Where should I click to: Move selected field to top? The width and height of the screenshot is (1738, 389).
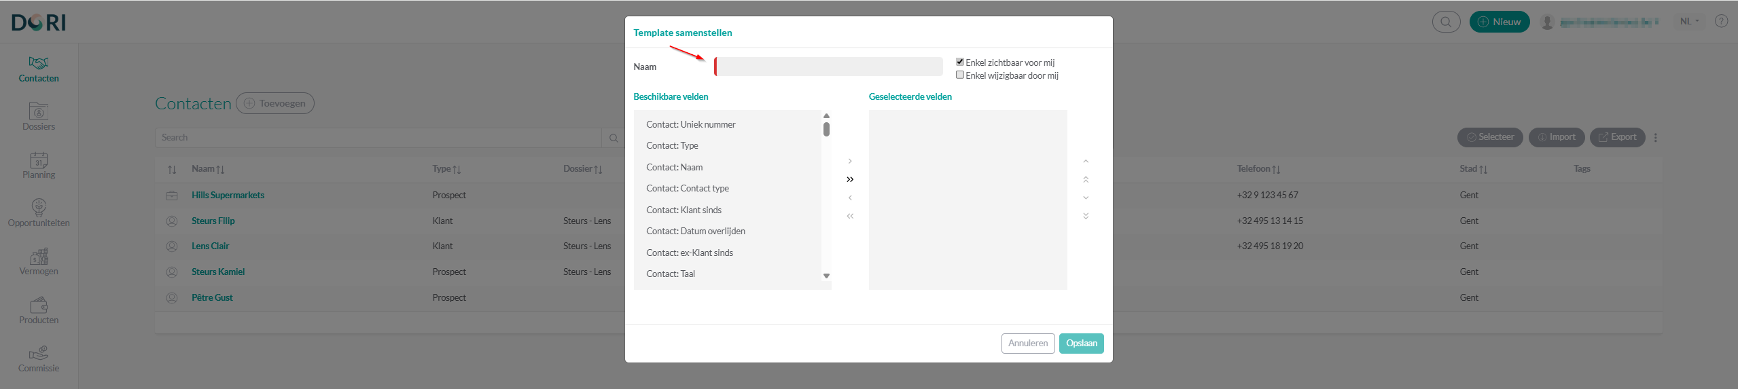pos(1086,179)
